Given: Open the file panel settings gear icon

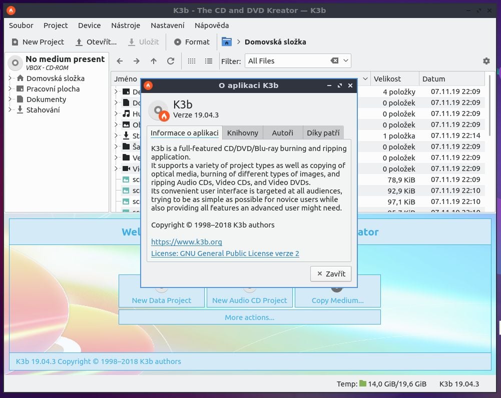Looking at the screenshot, I should (486, 61).
